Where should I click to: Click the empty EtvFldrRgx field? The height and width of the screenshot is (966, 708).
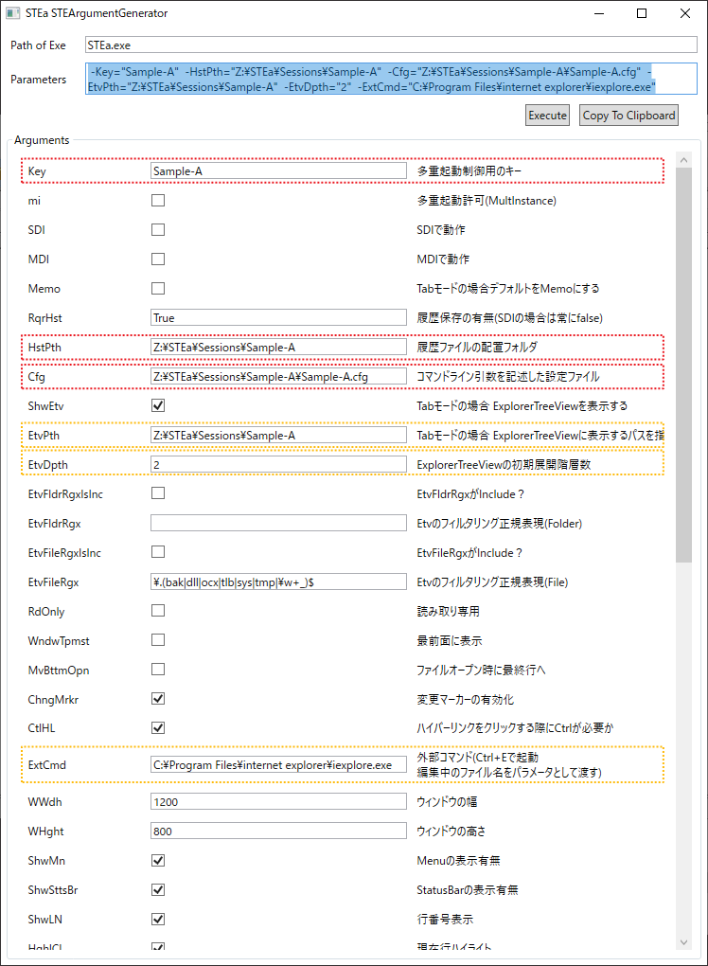[278, 523]
